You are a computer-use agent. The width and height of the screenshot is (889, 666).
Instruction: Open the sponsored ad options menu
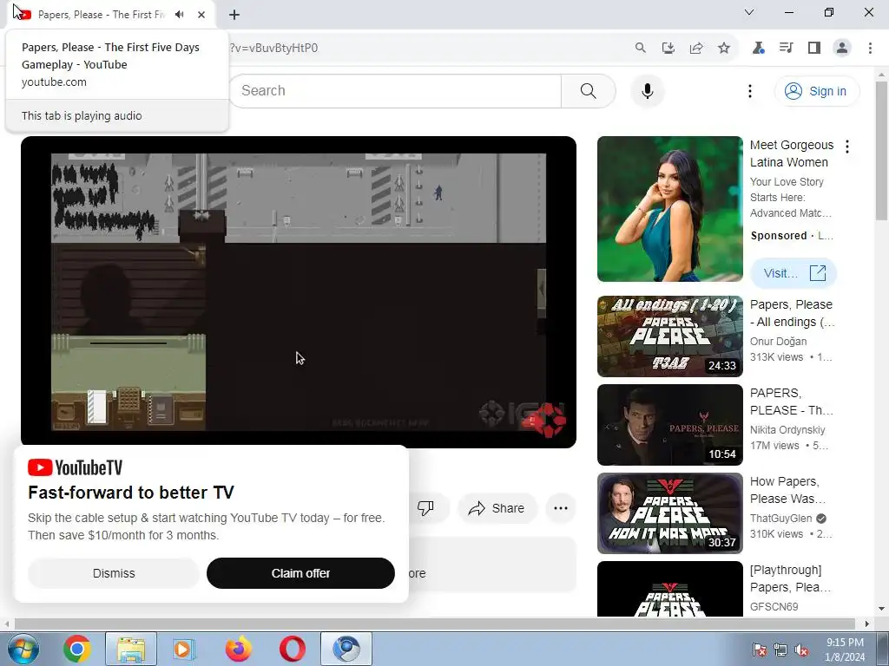point(847,147)
